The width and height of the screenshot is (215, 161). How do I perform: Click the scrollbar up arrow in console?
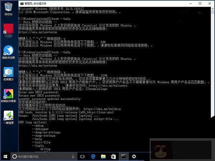(212, 9)
